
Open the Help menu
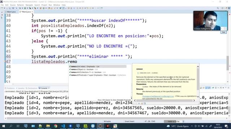[64, 5]
